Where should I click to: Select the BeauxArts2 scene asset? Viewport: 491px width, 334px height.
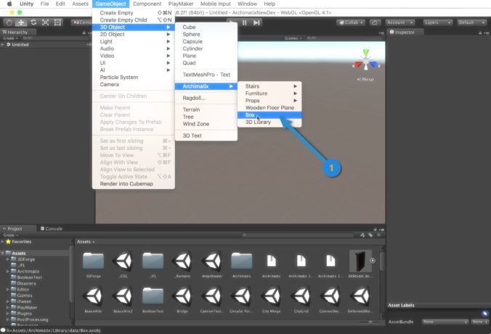[123, 296]
